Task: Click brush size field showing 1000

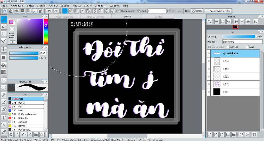Action: tap(43, 53)
